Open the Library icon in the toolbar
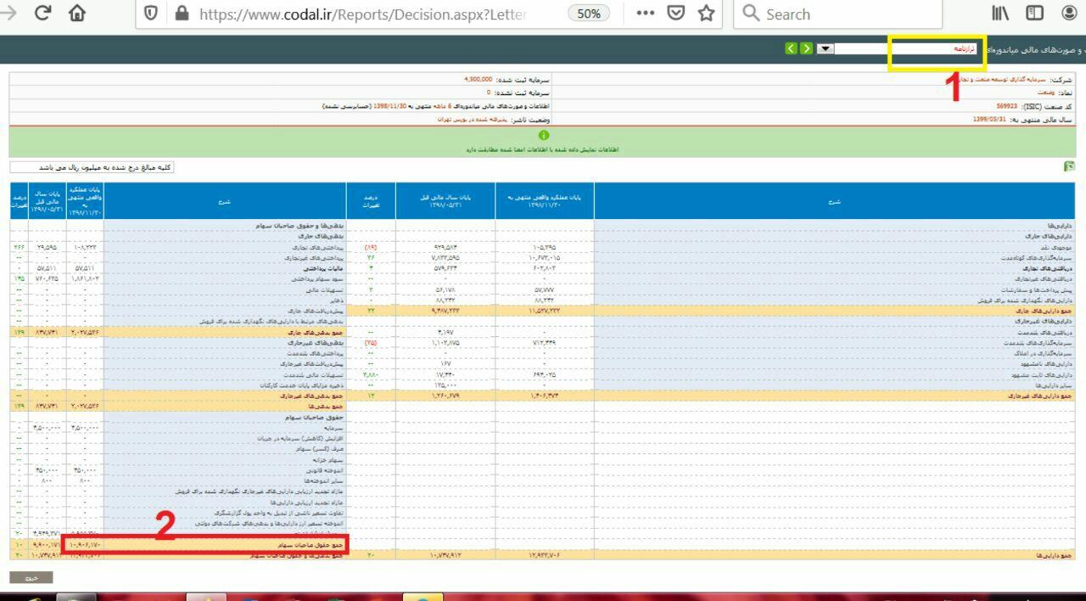 [1000, 14]
